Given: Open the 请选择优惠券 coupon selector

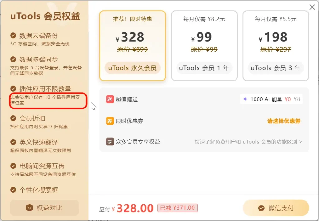Looking at the screenshot, I should tap(284, 121).
